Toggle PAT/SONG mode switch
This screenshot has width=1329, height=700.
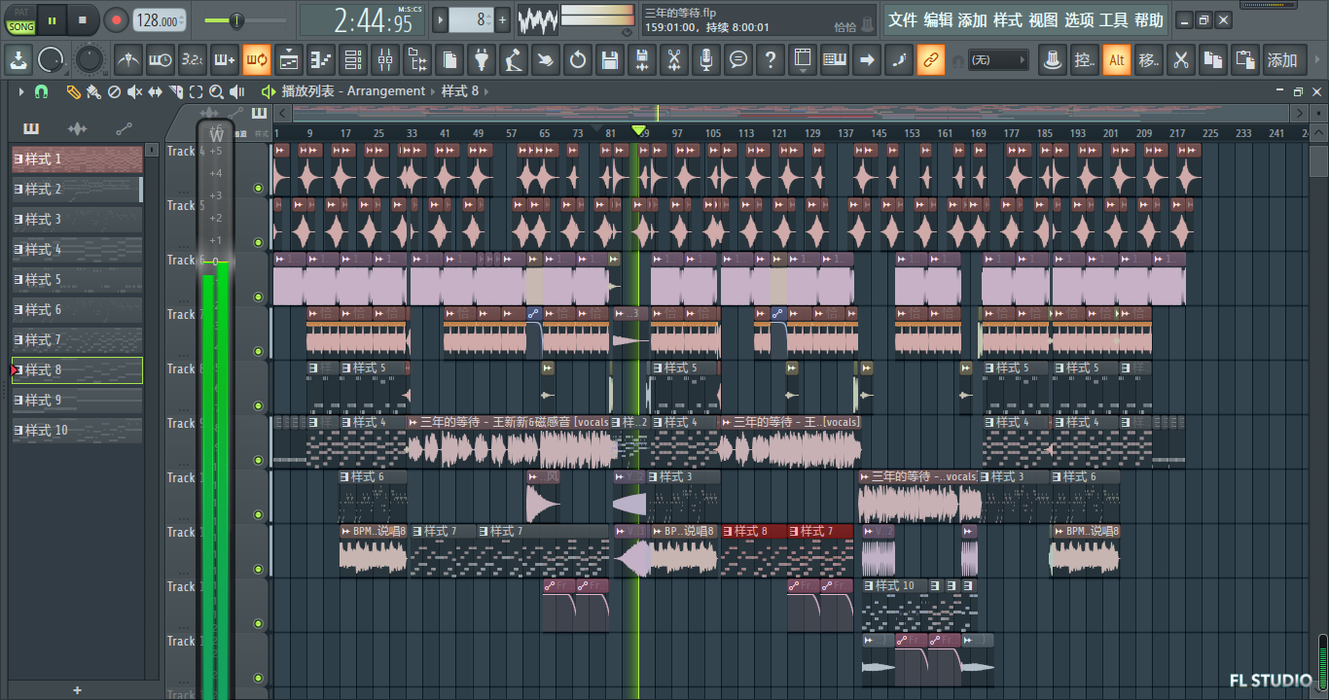(x=20, y=20)
